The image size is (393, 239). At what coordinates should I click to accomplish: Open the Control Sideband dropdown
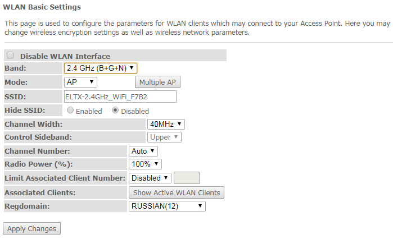point(164,137)
